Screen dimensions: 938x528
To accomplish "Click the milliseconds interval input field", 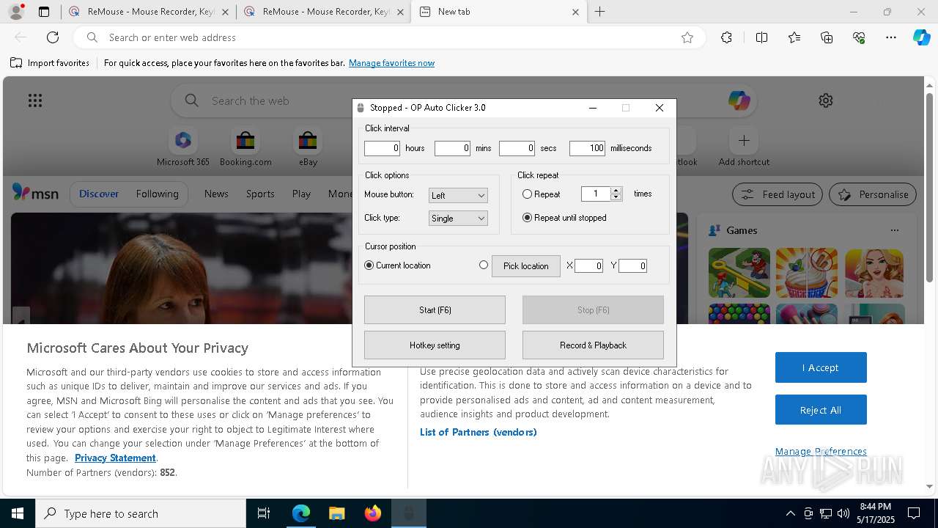I will [588, 148].
